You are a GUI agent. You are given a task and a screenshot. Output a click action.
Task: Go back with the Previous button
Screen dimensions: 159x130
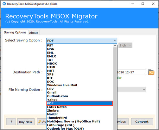tap(123, 121)
